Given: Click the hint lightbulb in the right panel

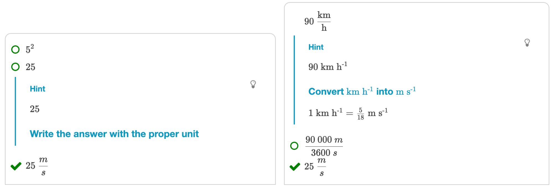Looking at the screenshot, I should pyautogui.click(x=527, y=43).
